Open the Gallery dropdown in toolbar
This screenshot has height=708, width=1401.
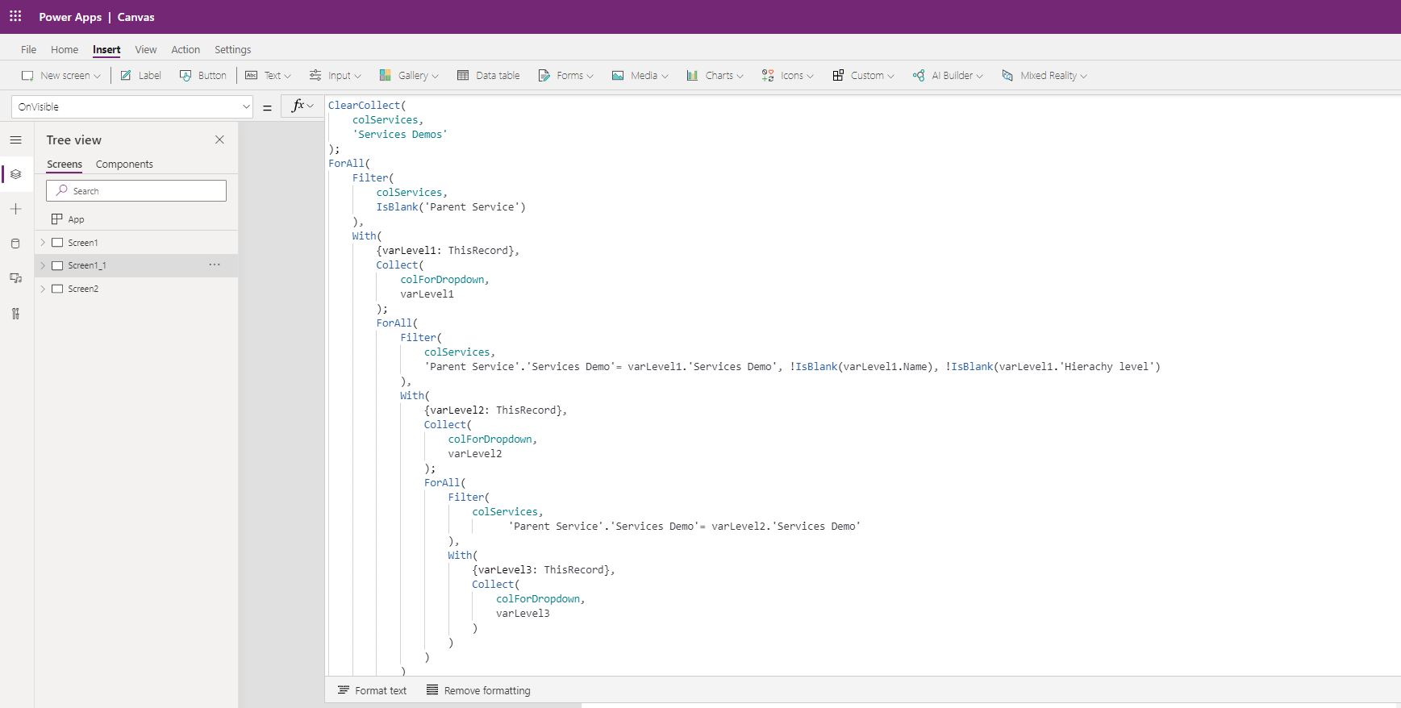tap(410, 76)
